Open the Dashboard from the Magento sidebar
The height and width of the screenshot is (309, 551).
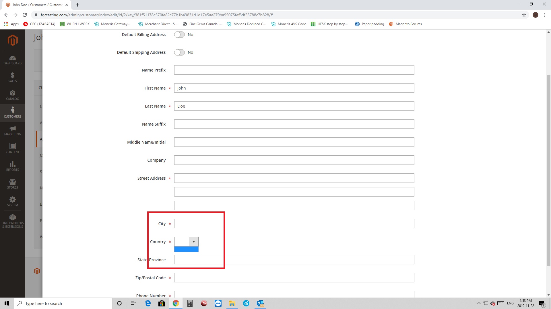pos(13,60)
